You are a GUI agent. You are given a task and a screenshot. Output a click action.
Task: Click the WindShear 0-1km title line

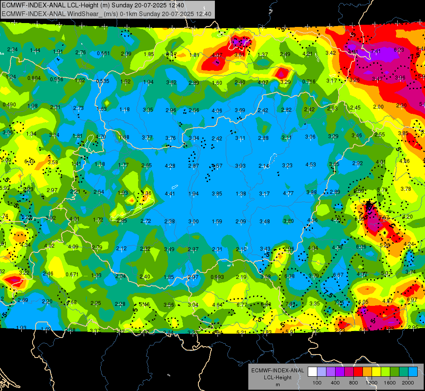pos(106,14)
